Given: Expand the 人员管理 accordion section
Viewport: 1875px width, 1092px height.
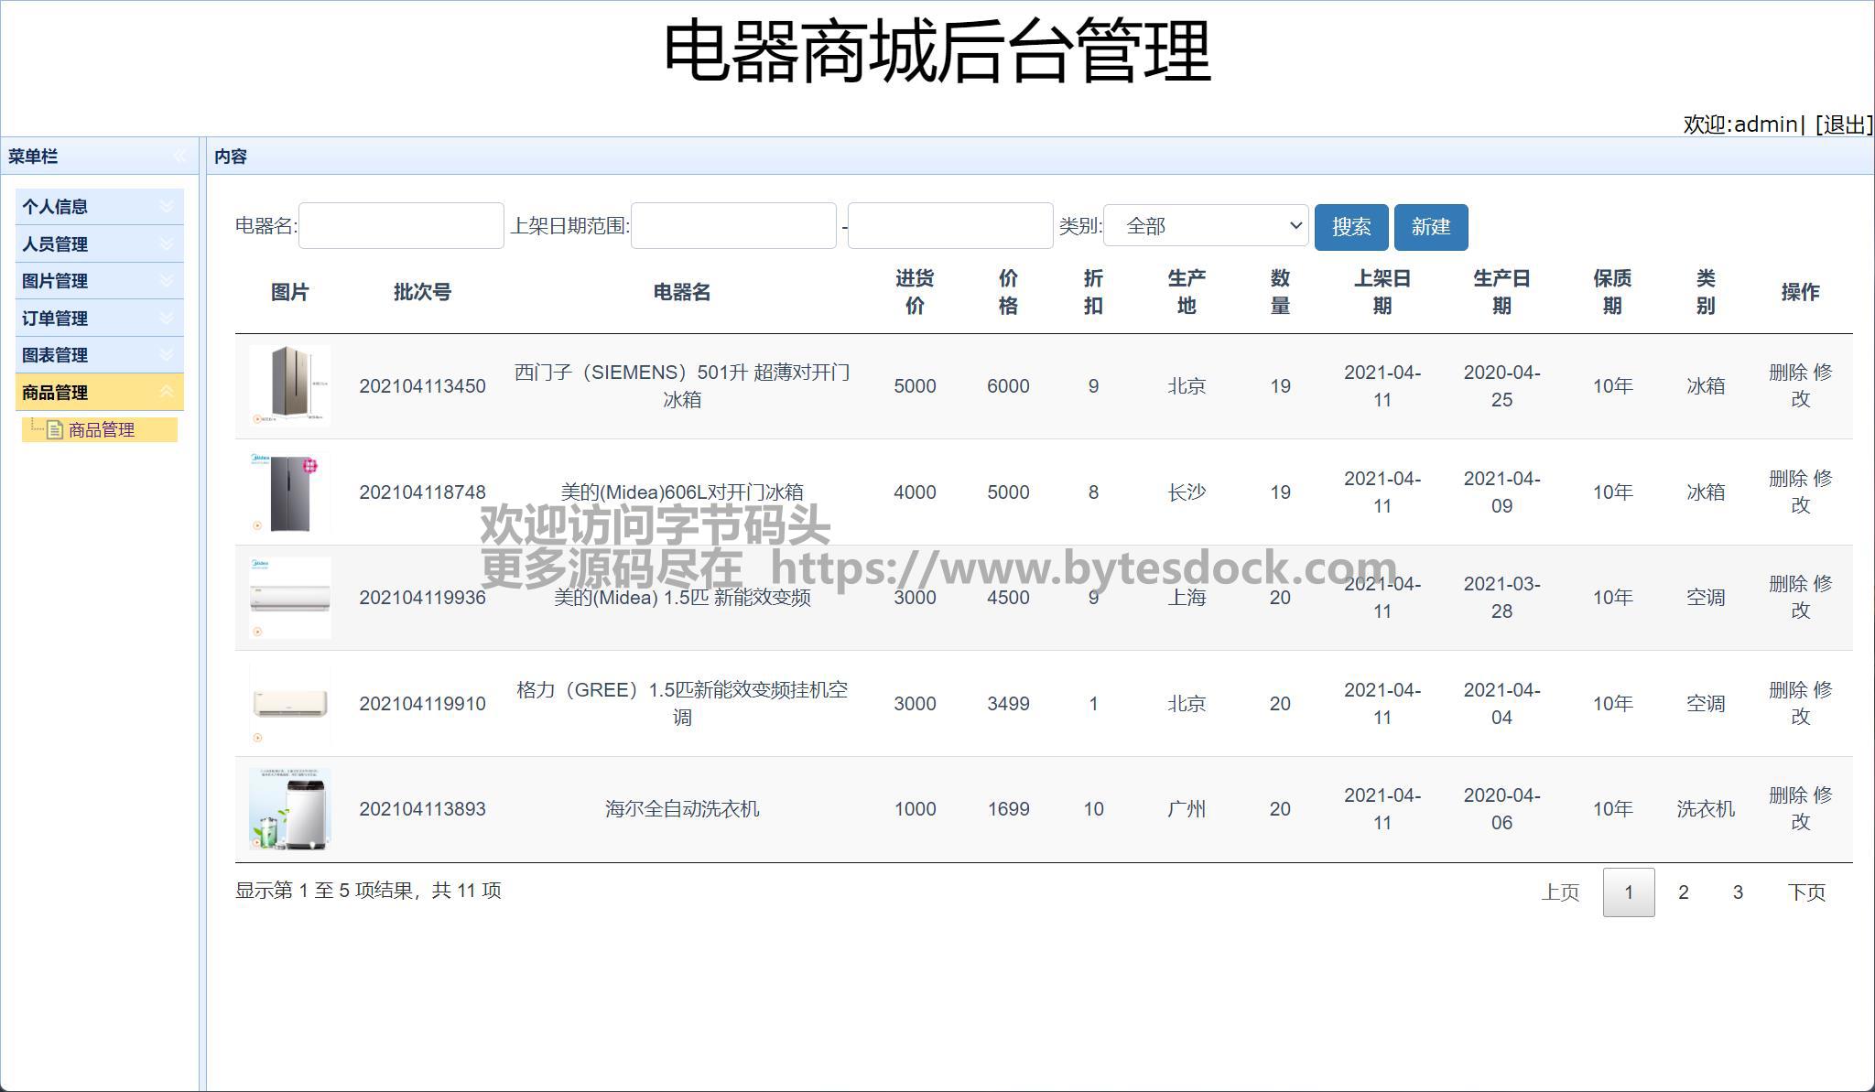Looking at the screenshot, I should click(55, 244).
